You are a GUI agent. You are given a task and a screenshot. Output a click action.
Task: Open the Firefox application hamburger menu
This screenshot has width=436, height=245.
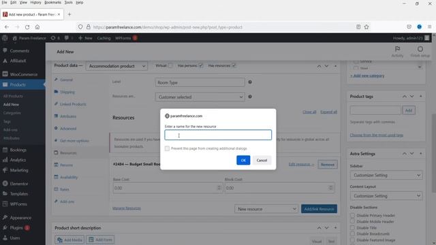[430, 27]
